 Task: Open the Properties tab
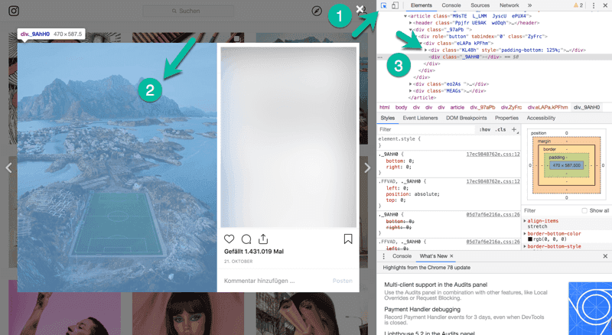point(506,118)
